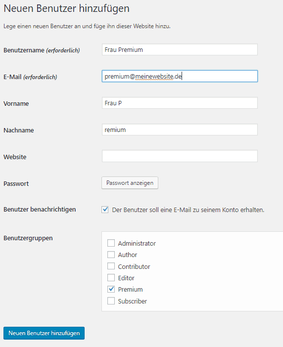Click the Passwort label text

click(16, 184)
